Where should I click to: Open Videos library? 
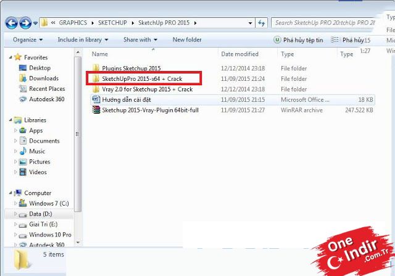[38, 172]
